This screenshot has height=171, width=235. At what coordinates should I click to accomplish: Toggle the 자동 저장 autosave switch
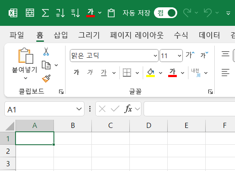tap(166, 13)
